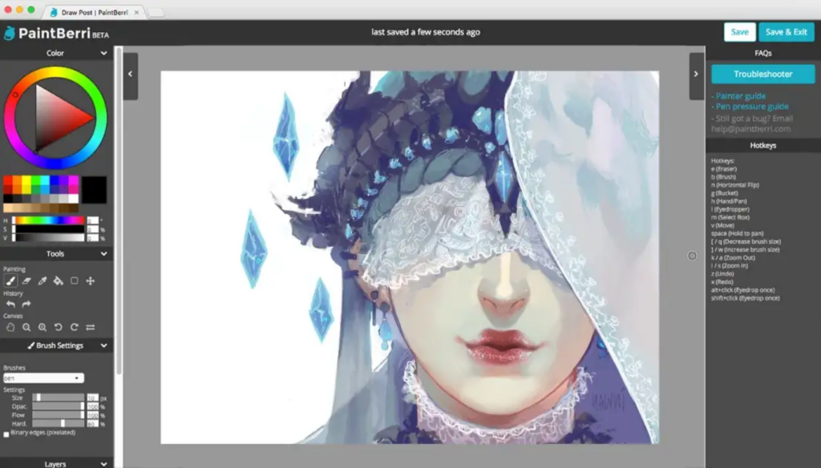Image resolution: width=821 pixels, height=468 pixels.
Task: Click the Zoom In magnifier icon
Action: (x=42, y=327)
